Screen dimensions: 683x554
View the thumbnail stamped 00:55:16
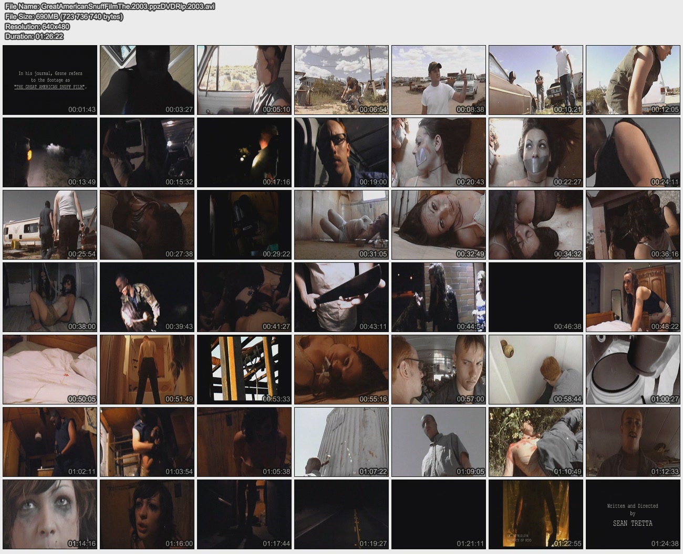tap(341, 370)
